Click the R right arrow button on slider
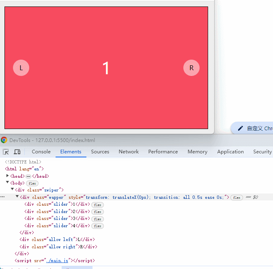This screenshot has width=273, height=269. pyautogui.click(x=191, y=68)
